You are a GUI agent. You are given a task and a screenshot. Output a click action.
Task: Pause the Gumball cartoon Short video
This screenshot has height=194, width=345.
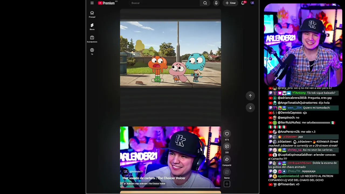click(170, 54)
